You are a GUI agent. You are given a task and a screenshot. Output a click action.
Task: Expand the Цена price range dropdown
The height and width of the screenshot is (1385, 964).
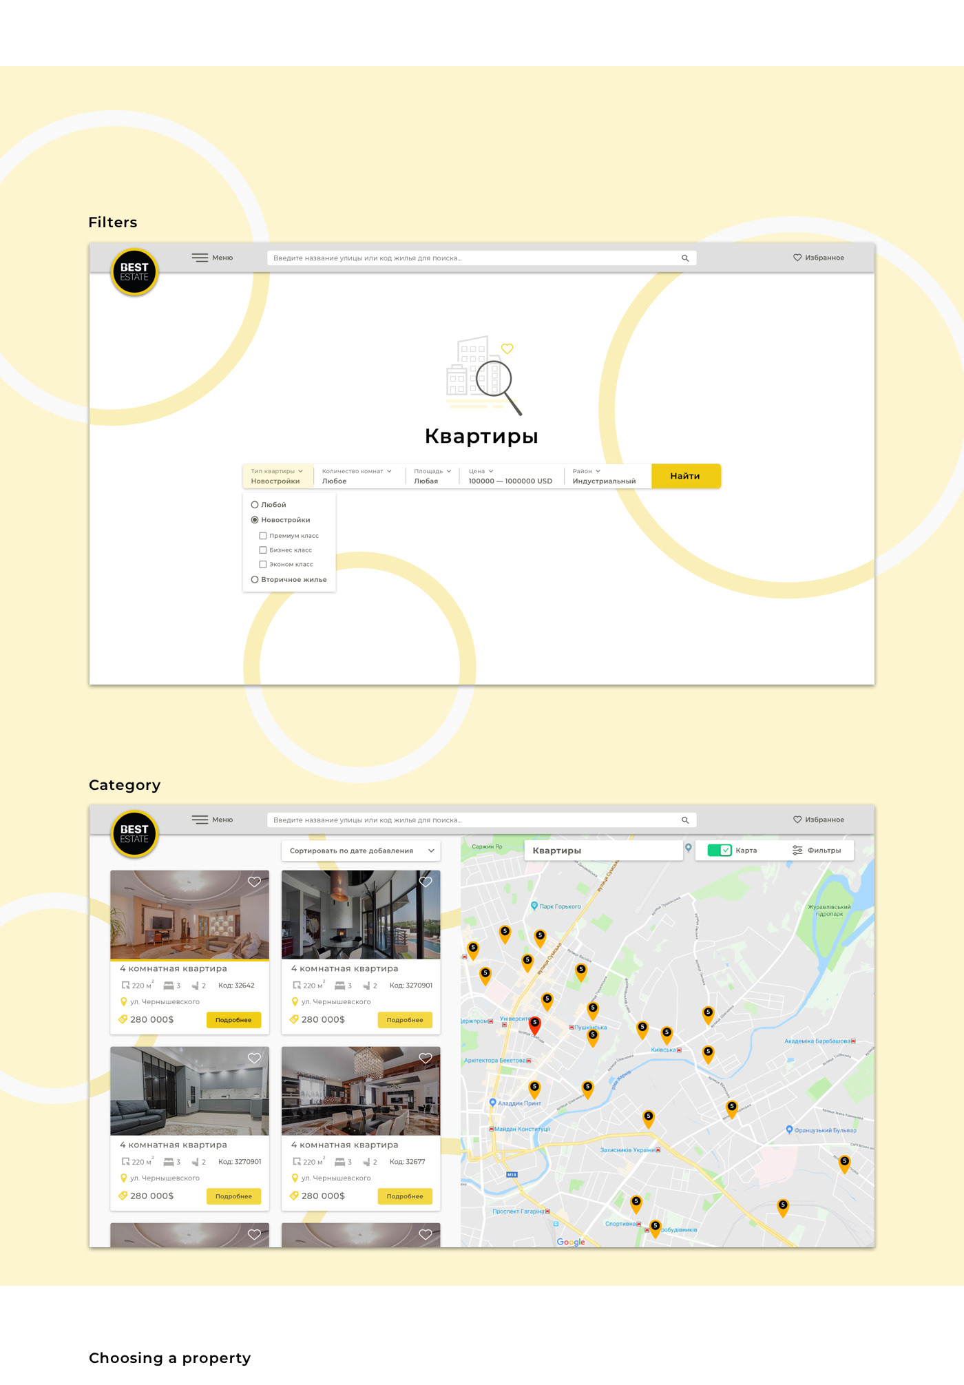click(512, 476)
